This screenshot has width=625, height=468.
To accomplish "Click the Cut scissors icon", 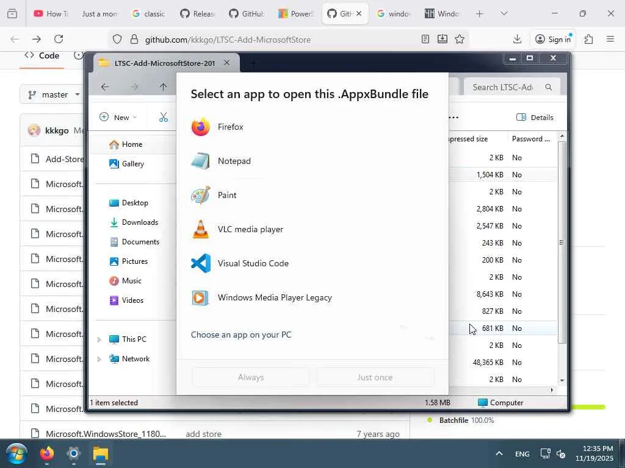I will point(164,117).
